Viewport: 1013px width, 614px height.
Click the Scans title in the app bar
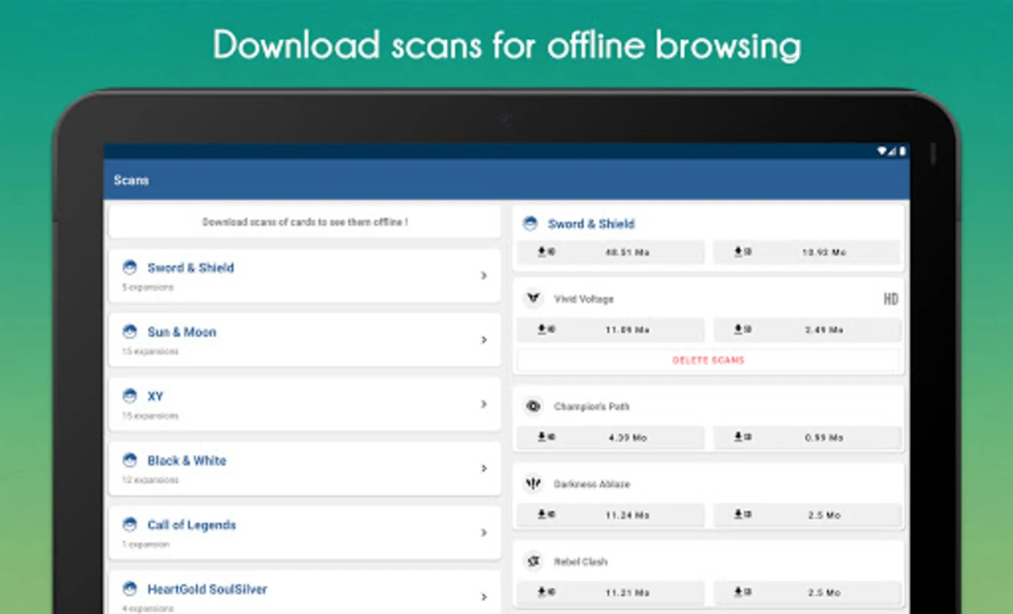(131, 180)
